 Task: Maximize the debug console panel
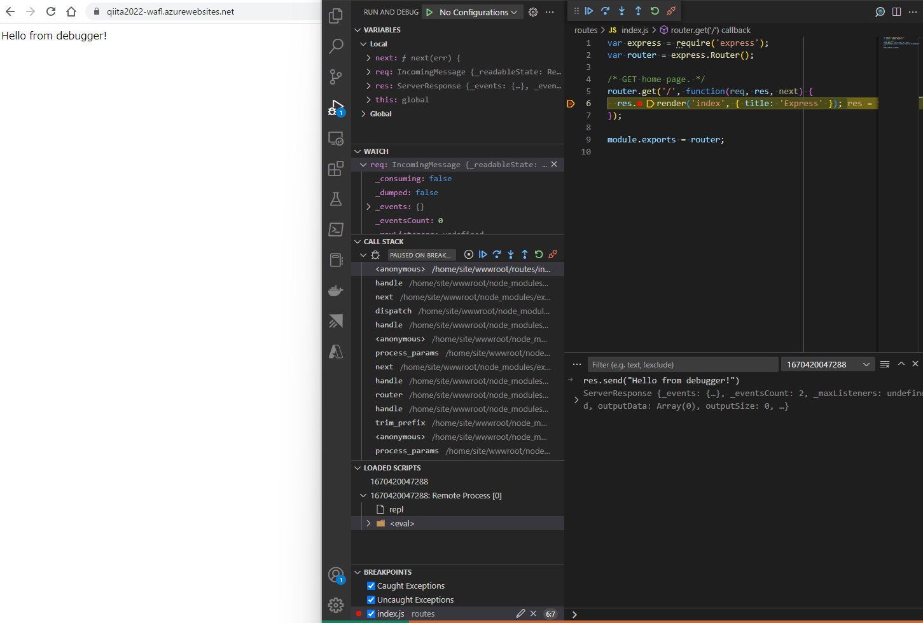pyautogui.click(x=901, y=364)
